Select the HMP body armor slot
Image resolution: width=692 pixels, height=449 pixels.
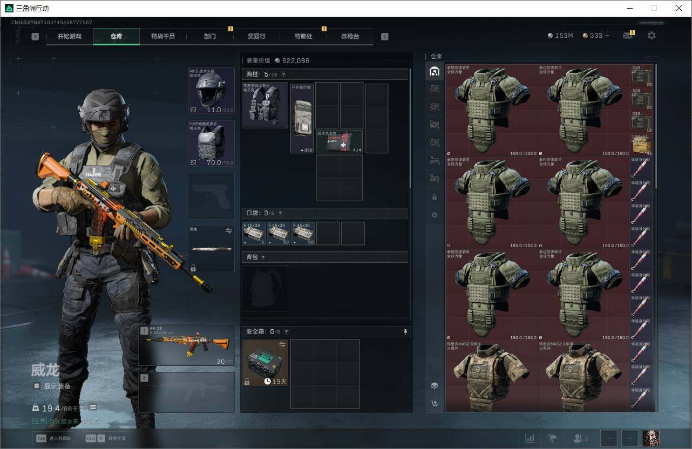(x=211, y=144)
